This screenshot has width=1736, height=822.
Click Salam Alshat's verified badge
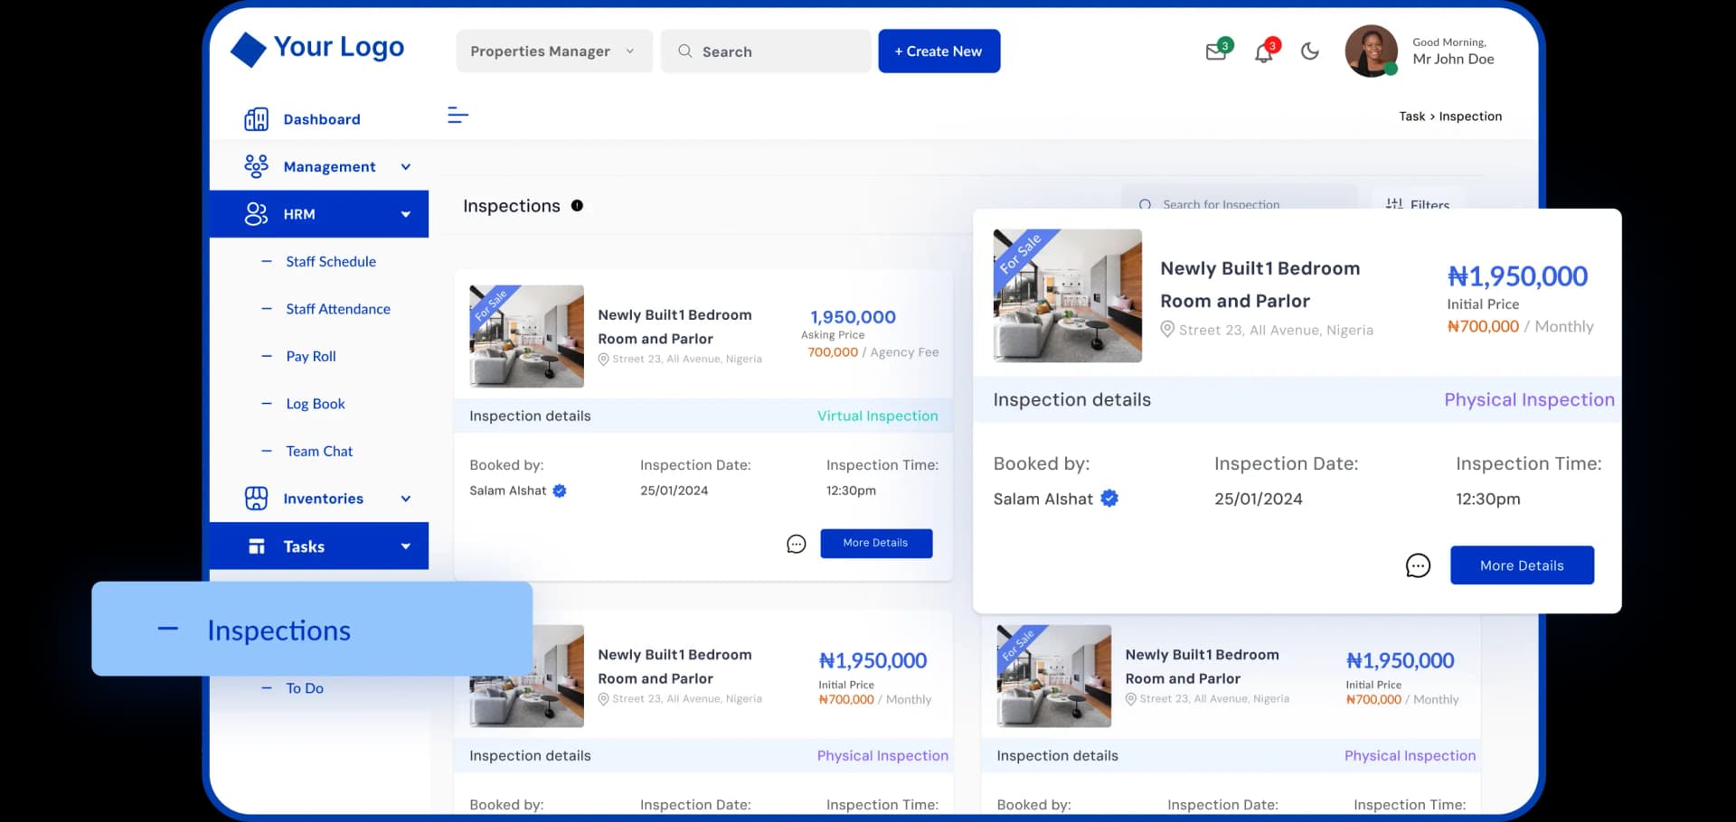(1109, 498)
